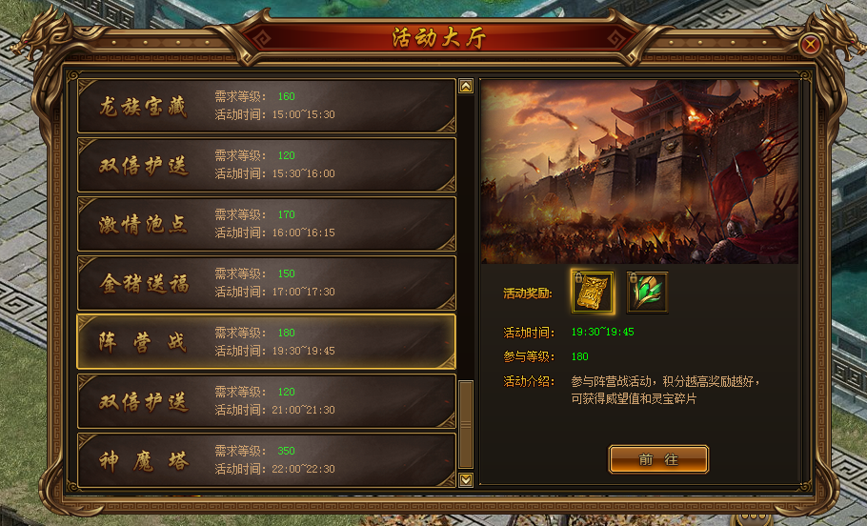Click the 前往 button

[658, 459]
